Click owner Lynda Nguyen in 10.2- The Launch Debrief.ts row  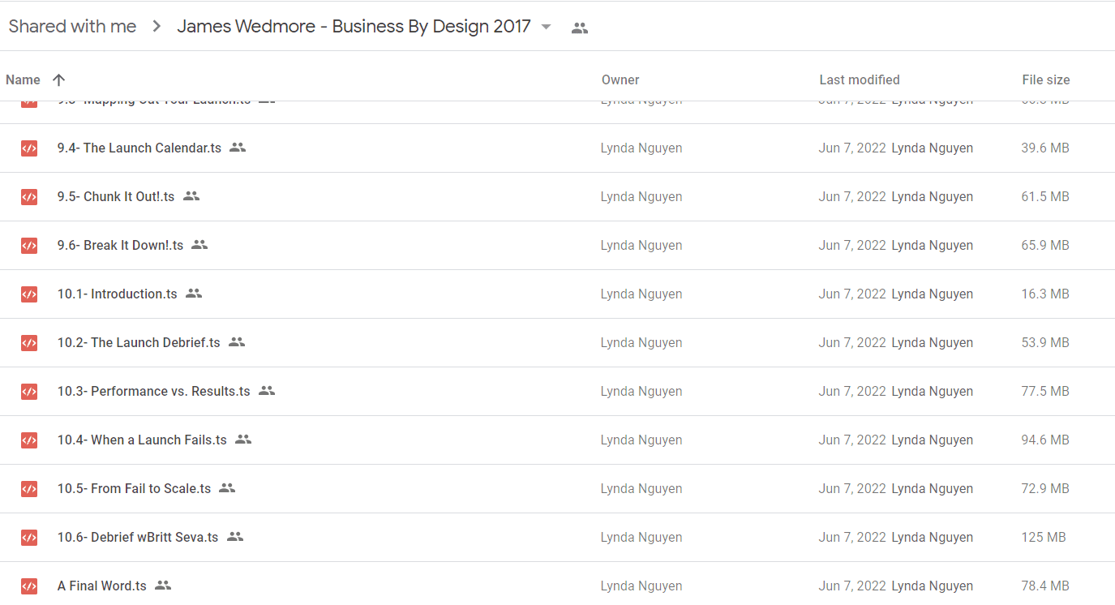tap(641, 342)
